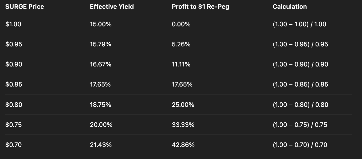Screen dimensions: 362x159
Task: Select the 16.67% effective yield cell
Action: [101, 64]
